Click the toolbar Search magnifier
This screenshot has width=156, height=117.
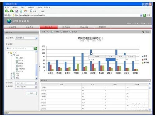(x=31, y=11)
